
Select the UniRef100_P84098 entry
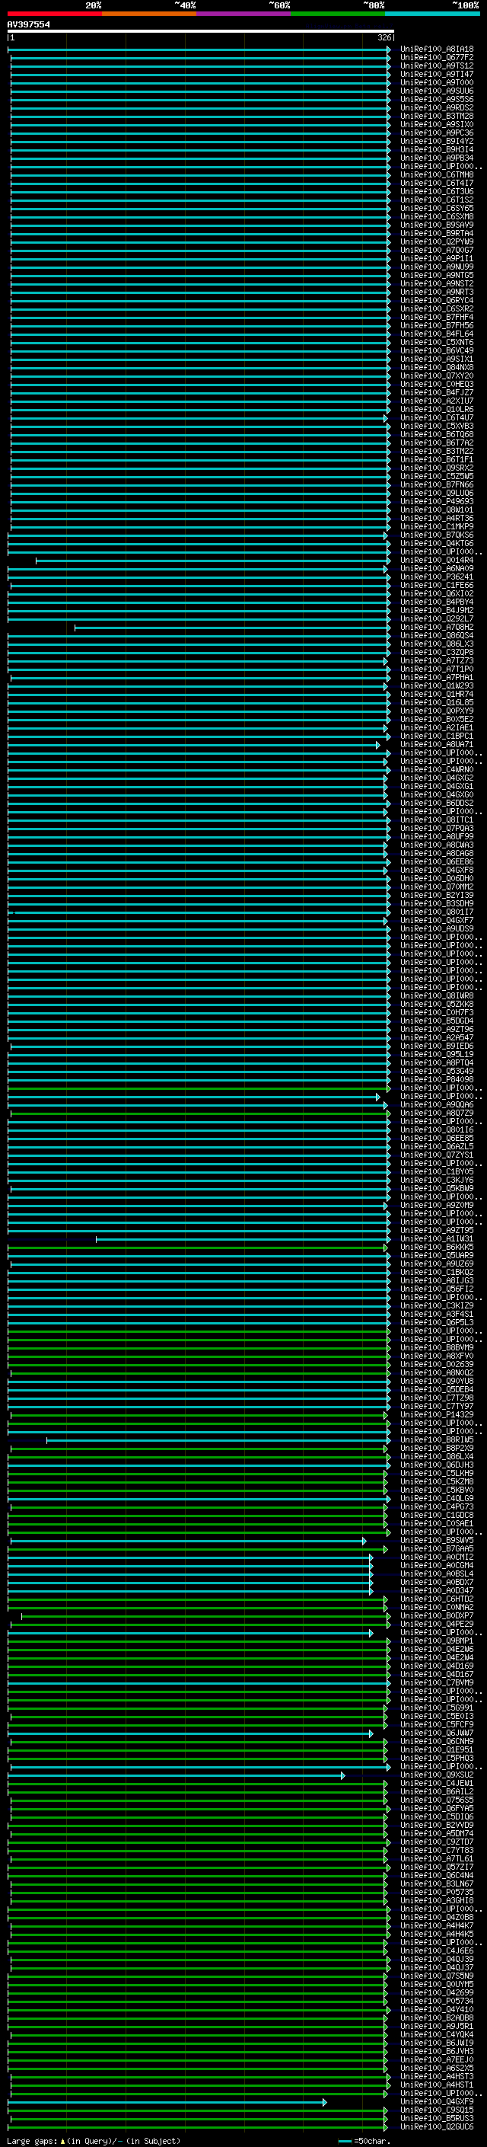[x=437, y=1079]
